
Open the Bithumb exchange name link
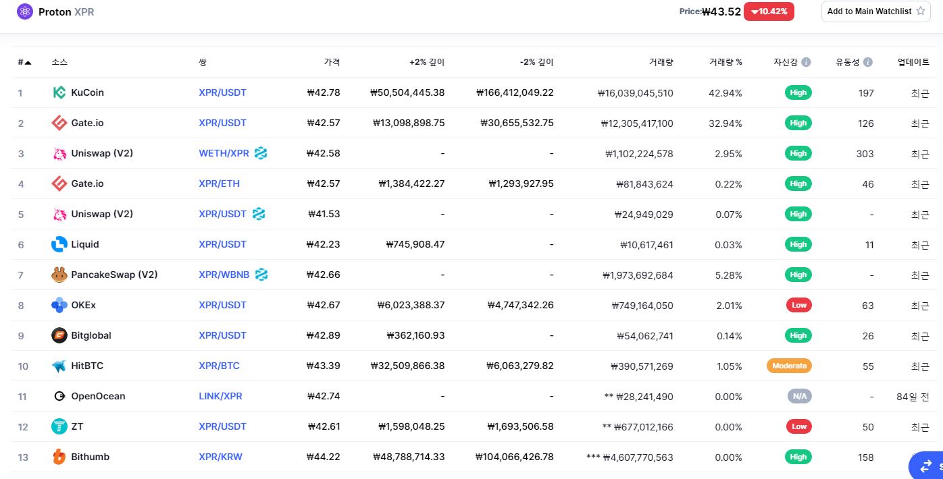(x=90, y=457)
